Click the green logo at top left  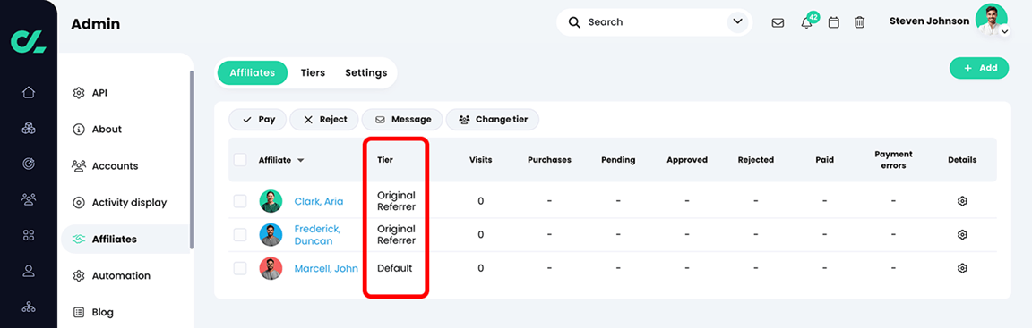click(29, 41)
